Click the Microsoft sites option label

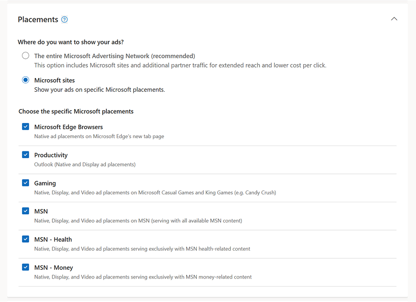pyautogui.click(x=54, y=80)
